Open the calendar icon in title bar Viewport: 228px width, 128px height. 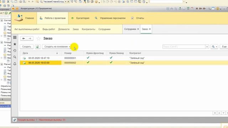click(x=192, y=9)
